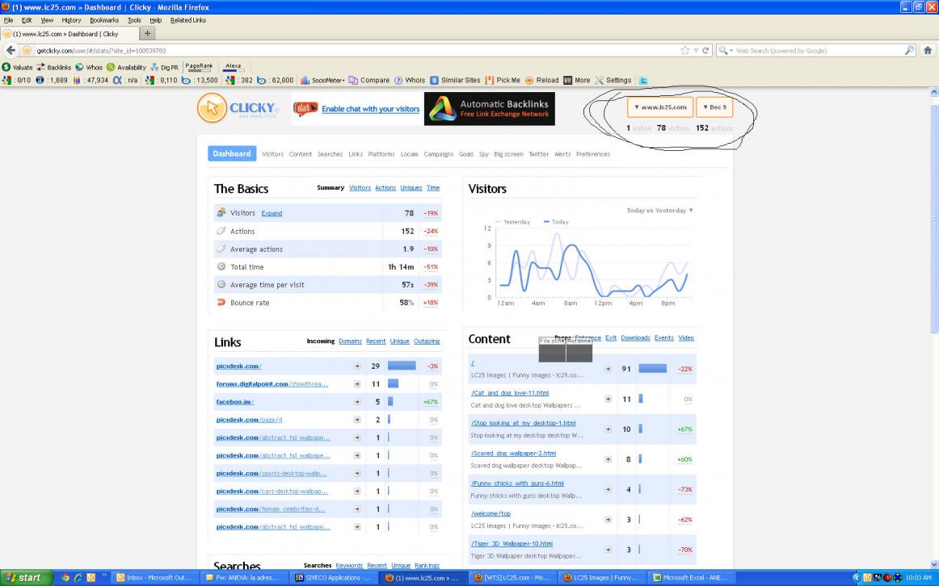Select the Dashboard tab
The width and height of the screenshot is (939, 586).
pos(232,153)
